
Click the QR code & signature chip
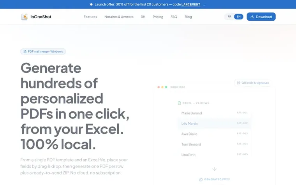(253, 83)
